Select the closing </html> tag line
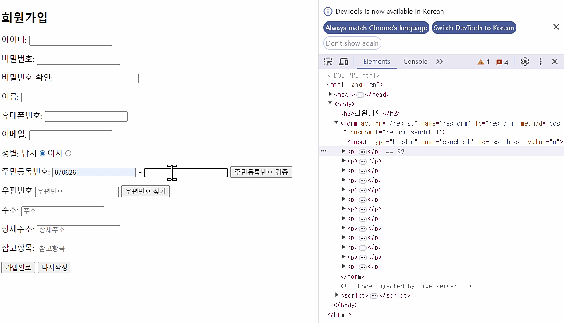 [339, 315]
